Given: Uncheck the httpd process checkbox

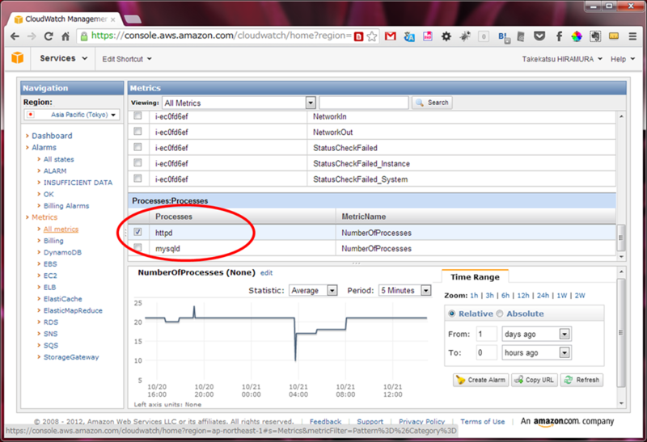Looking at the screenshot, I should click(137, 232).
